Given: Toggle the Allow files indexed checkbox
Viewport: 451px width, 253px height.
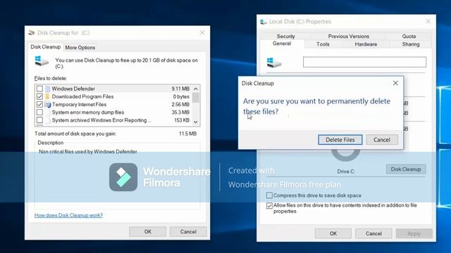Looking at the screenshot, I should pos(269,205).
